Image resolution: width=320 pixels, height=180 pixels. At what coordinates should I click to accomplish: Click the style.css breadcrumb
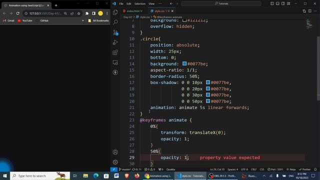click(x=144, y=17)
